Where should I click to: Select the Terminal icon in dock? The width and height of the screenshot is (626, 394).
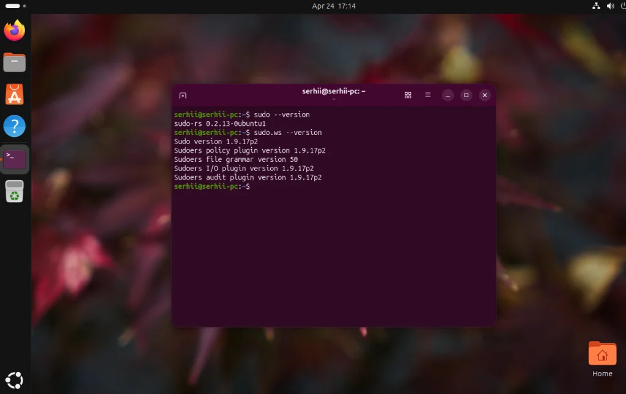(15, 159)
